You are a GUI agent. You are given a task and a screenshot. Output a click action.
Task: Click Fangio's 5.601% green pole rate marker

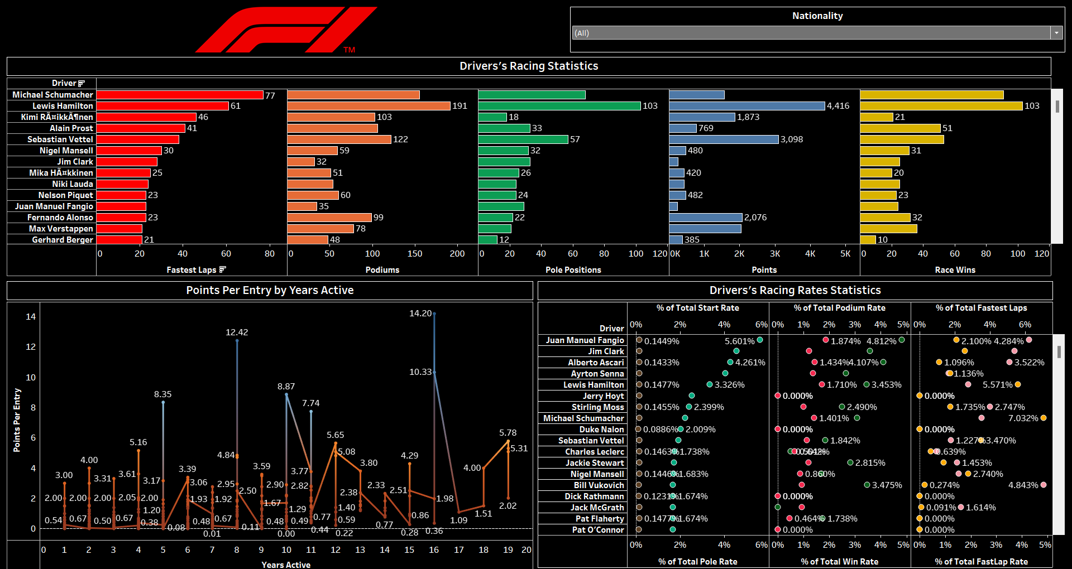[x=759, y=340]
